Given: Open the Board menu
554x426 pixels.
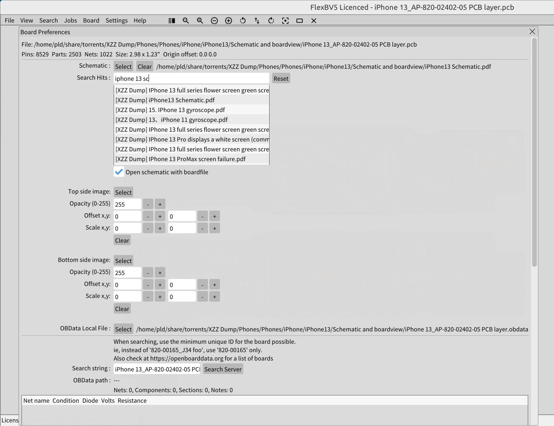Looking at the screenshot, I should click(x=91, y=20).
